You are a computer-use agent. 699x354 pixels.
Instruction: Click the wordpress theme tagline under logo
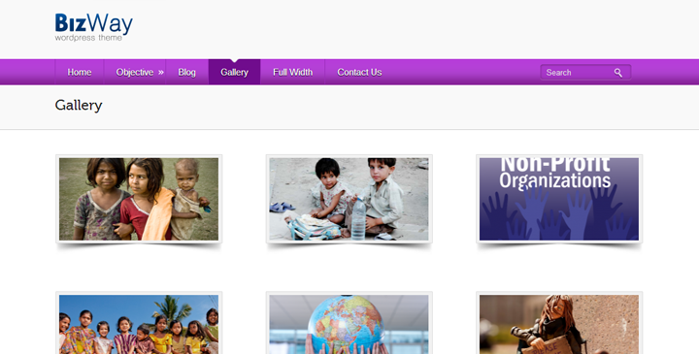[x=88, y=38]
